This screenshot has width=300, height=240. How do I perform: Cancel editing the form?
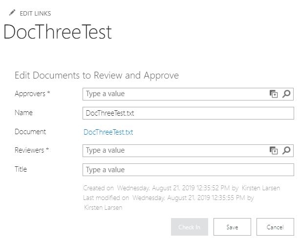coord(275,227)
